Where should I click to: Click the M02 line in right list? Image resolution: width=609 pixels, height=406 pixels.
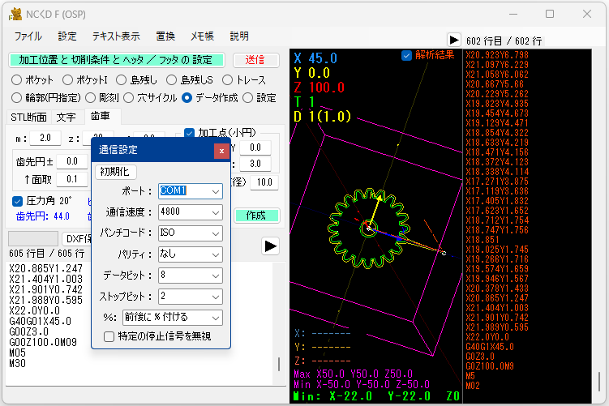(x=473, y=386)
